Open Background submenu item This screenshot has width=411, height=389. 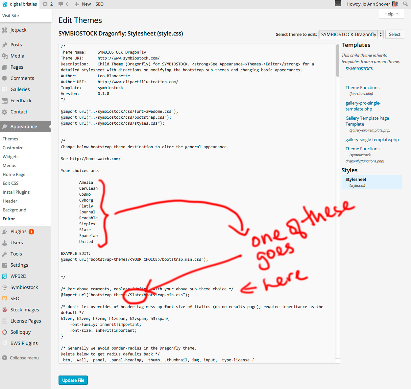pyautogui.click(x=14, y=210)
